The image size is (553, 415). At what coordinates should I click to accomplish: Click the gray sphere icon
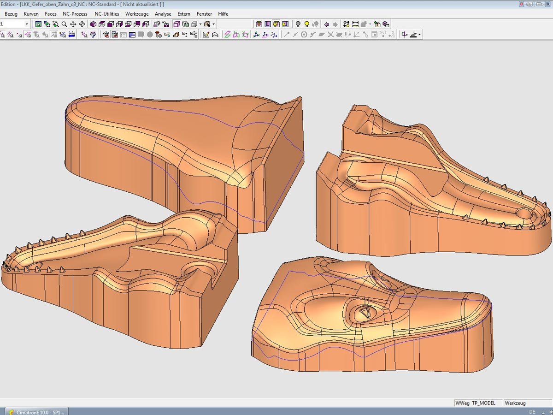(x=150, y=34)
